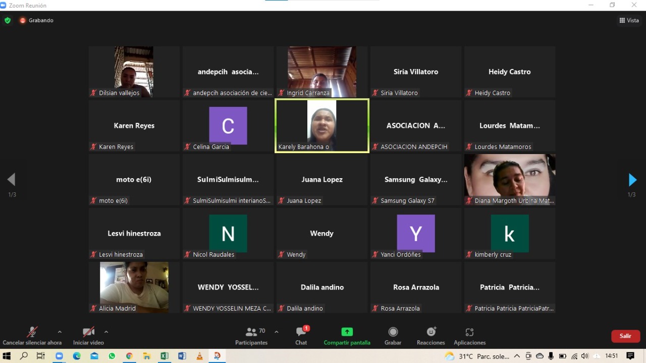Open the Vista layout menu
Viewport: 646px width, 363px height.
(629, 21)
